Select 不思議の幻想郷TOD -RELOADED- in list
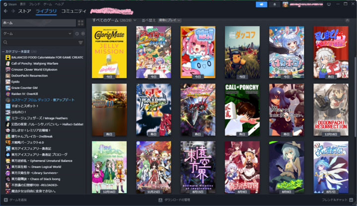 [x=32, y=185]
